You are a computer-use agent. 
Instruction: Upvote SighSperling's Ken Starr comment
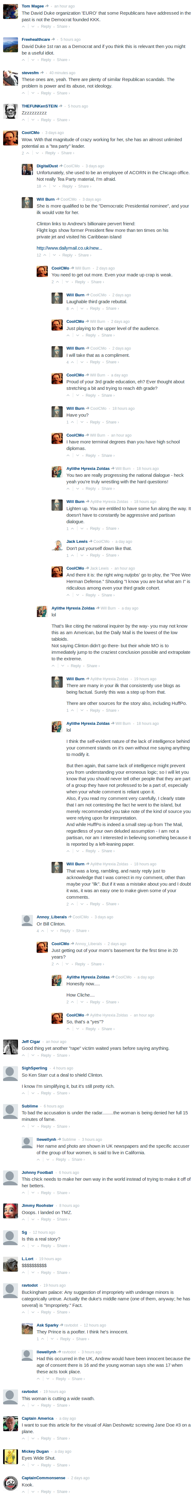click(24, 1093)
